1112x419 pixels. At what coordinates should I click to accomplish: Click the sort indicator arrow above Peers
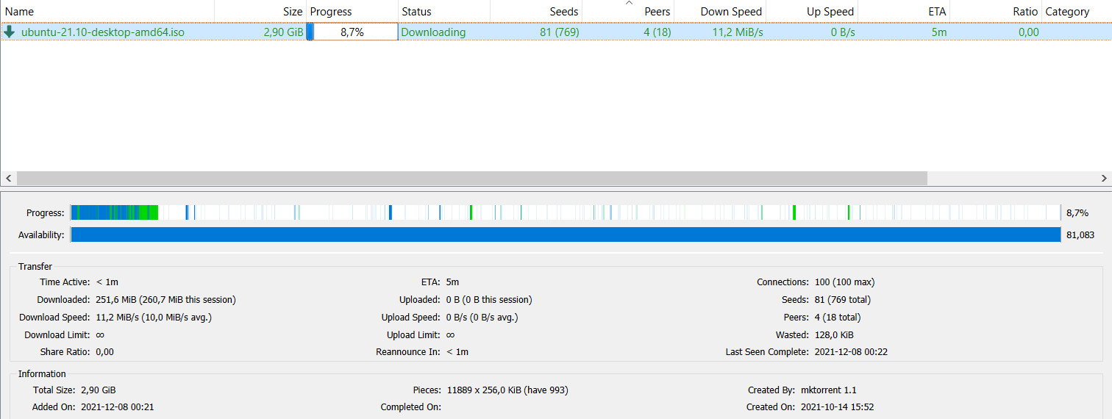[628, 3]
